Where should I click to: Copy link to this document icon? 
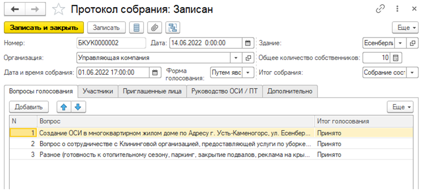pyautogui.click(x=380, y=9)
